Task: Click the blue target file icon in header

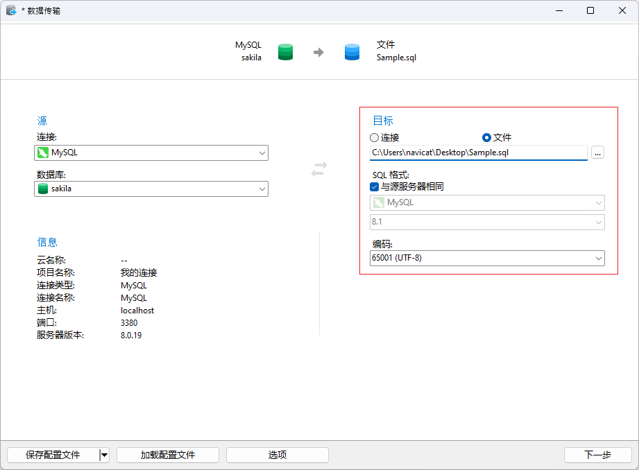Action: (x=352, y=52)
